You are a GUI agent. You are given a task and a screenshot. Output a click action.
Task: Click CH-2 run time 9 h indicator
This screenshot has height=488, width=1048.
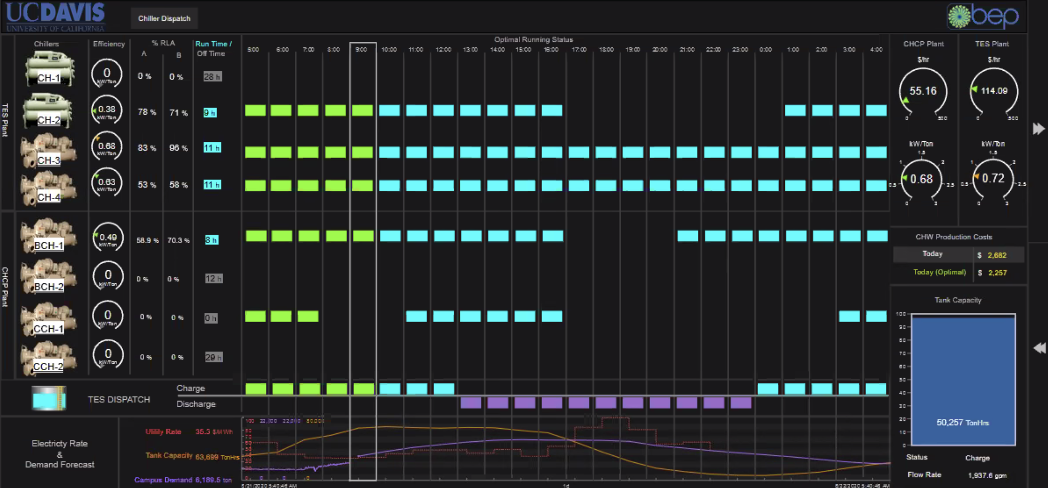[x=210, y=112]
